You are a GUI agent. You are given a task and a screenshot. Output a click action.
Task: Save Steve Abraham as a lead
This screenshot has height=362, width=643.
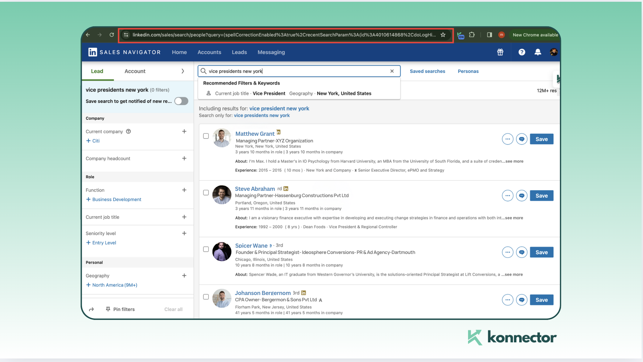(x=542, y=196)
